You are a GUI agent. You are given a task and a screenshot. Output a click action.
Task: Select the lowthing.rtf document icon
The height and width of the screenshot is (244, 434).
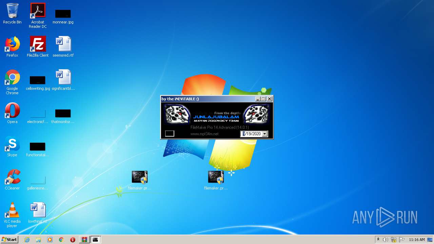38,213
